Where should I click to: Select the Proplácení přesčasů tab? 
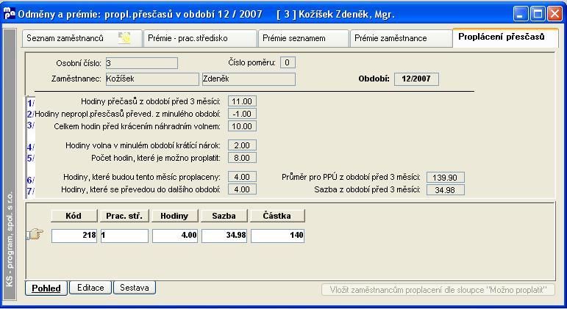[x=505, y=37]
